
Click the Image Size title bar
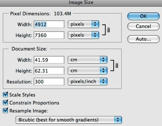pos(81,3)
